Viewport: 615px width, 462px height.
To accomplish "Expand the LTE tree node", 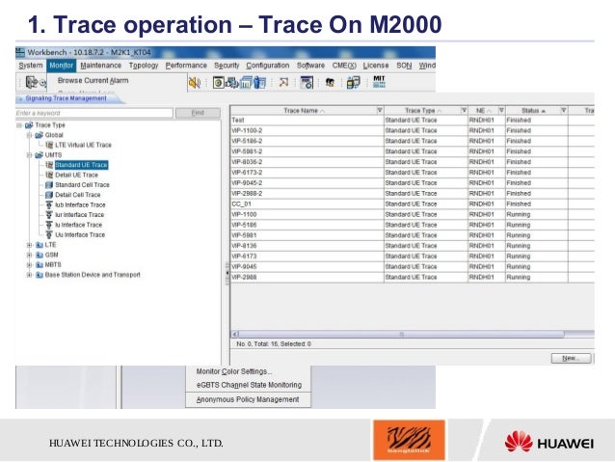I will pyautogui.click(x=29, y=245).
